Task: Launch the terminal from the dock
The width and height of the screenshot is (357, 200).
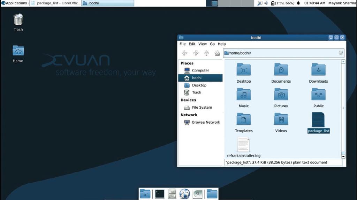Action: click(160, 194)
